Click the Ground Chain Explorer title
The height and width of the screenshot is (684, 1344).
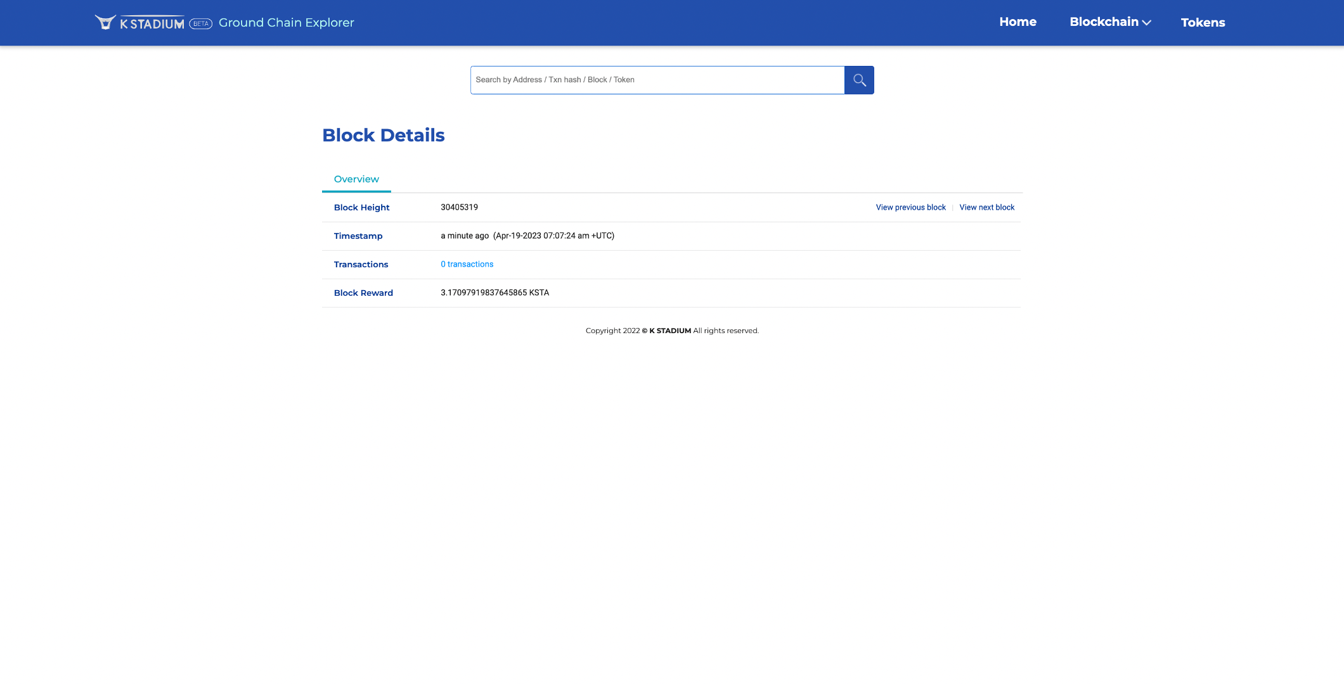click(286, 23)
